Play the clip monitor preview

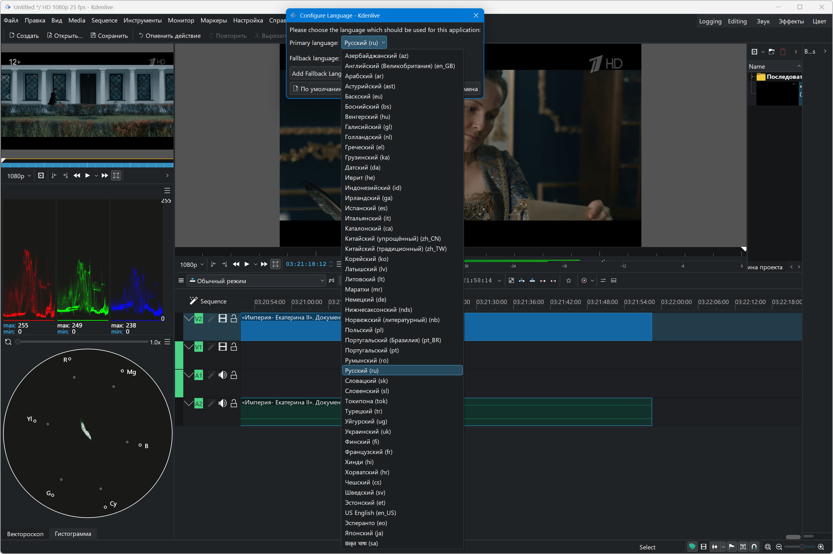pos(87,176)
